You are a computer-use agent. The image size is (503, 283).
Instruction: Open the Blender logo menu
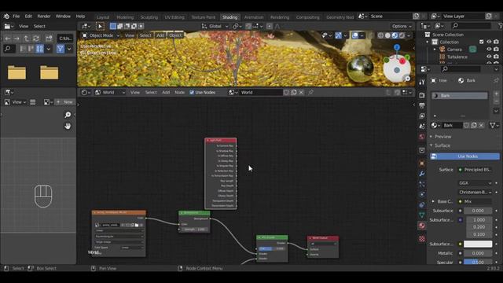tap(6, 16)
